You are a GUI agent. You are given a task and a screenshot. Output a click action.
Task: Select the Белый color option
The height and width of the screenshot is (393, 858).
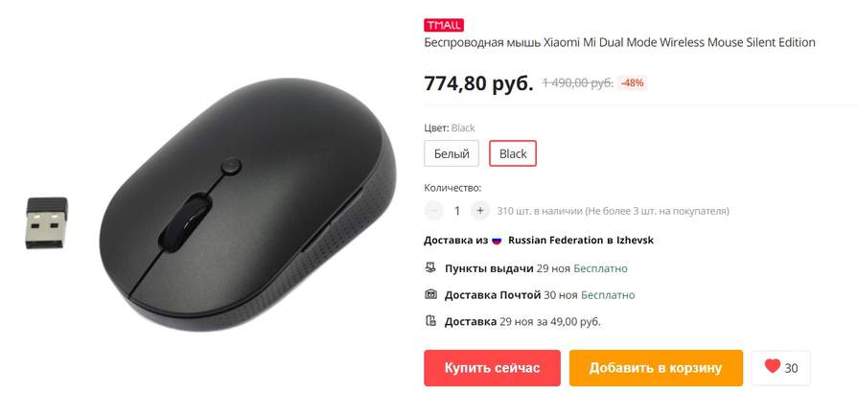(452, 153)
